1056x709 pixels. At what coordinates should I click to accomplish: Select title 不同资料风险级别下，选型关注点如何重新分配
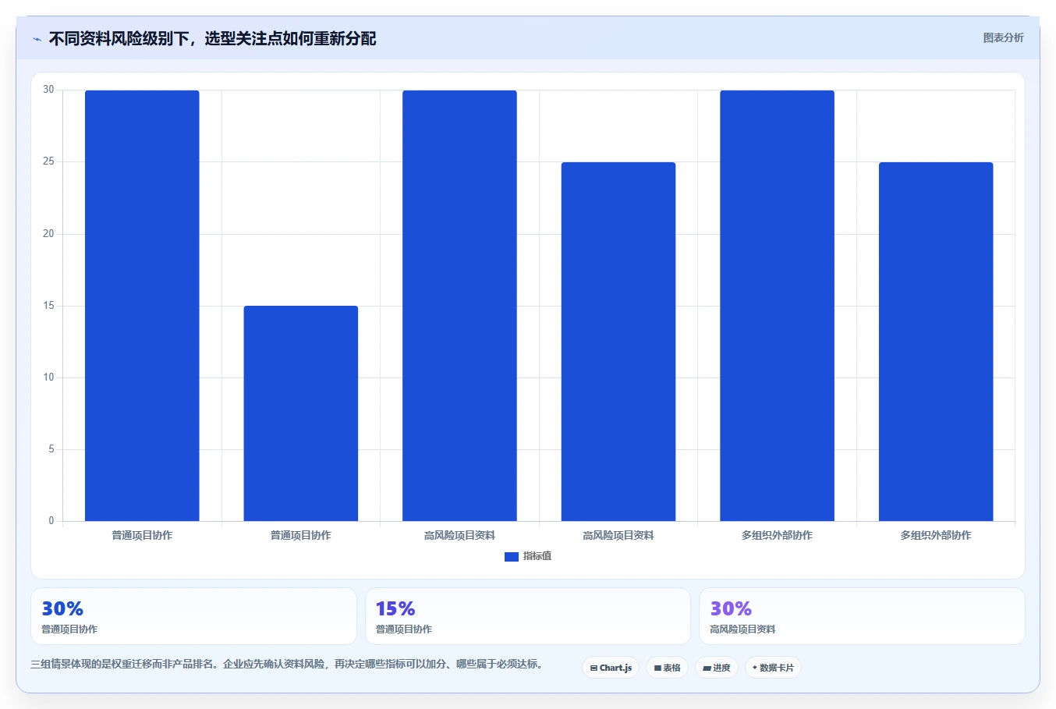point(212,38)
